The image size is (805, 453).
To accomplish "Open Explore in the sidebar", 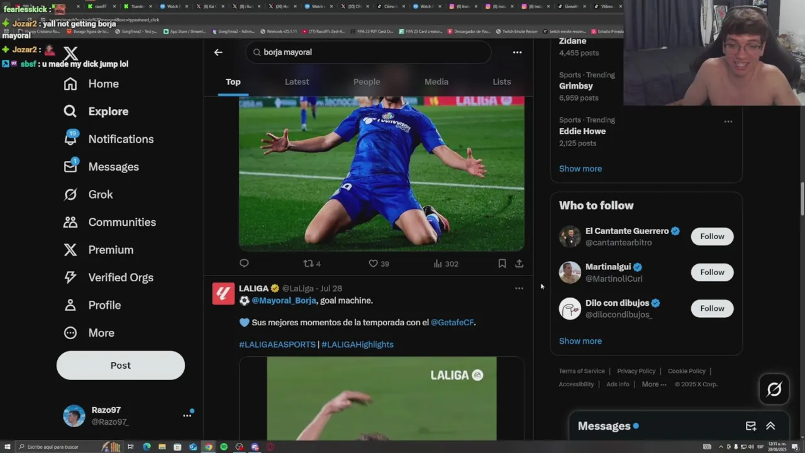I will [x=96, y=111].
